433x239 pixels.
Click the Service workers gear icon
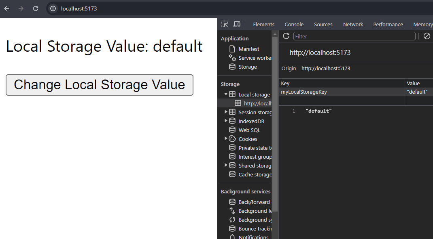(232, 58)
